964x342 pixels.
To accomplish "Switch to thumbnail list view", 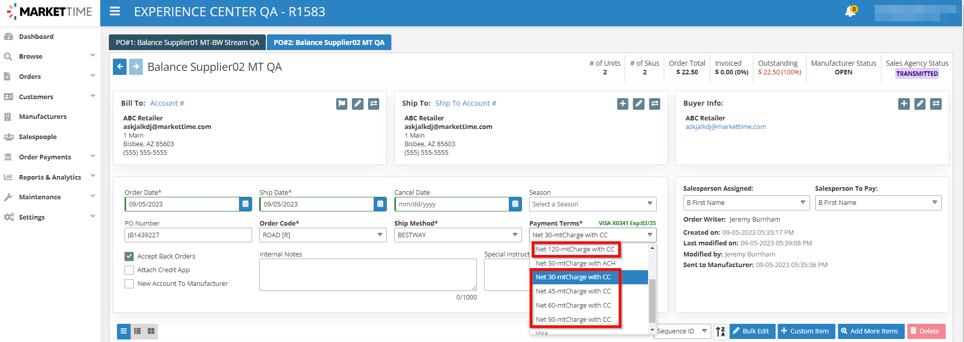I will (x=137, y=331).
